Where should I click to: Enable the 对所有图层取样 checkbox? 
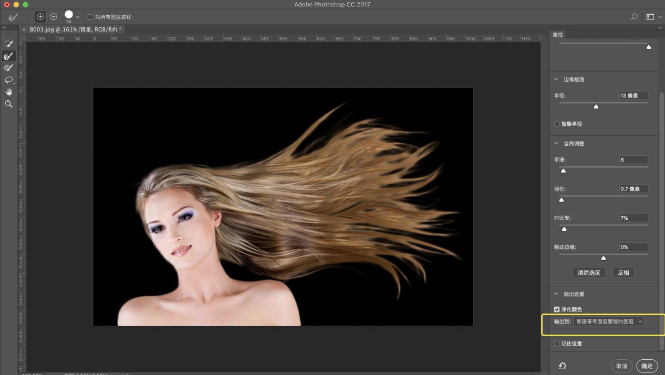coord(90,17)
